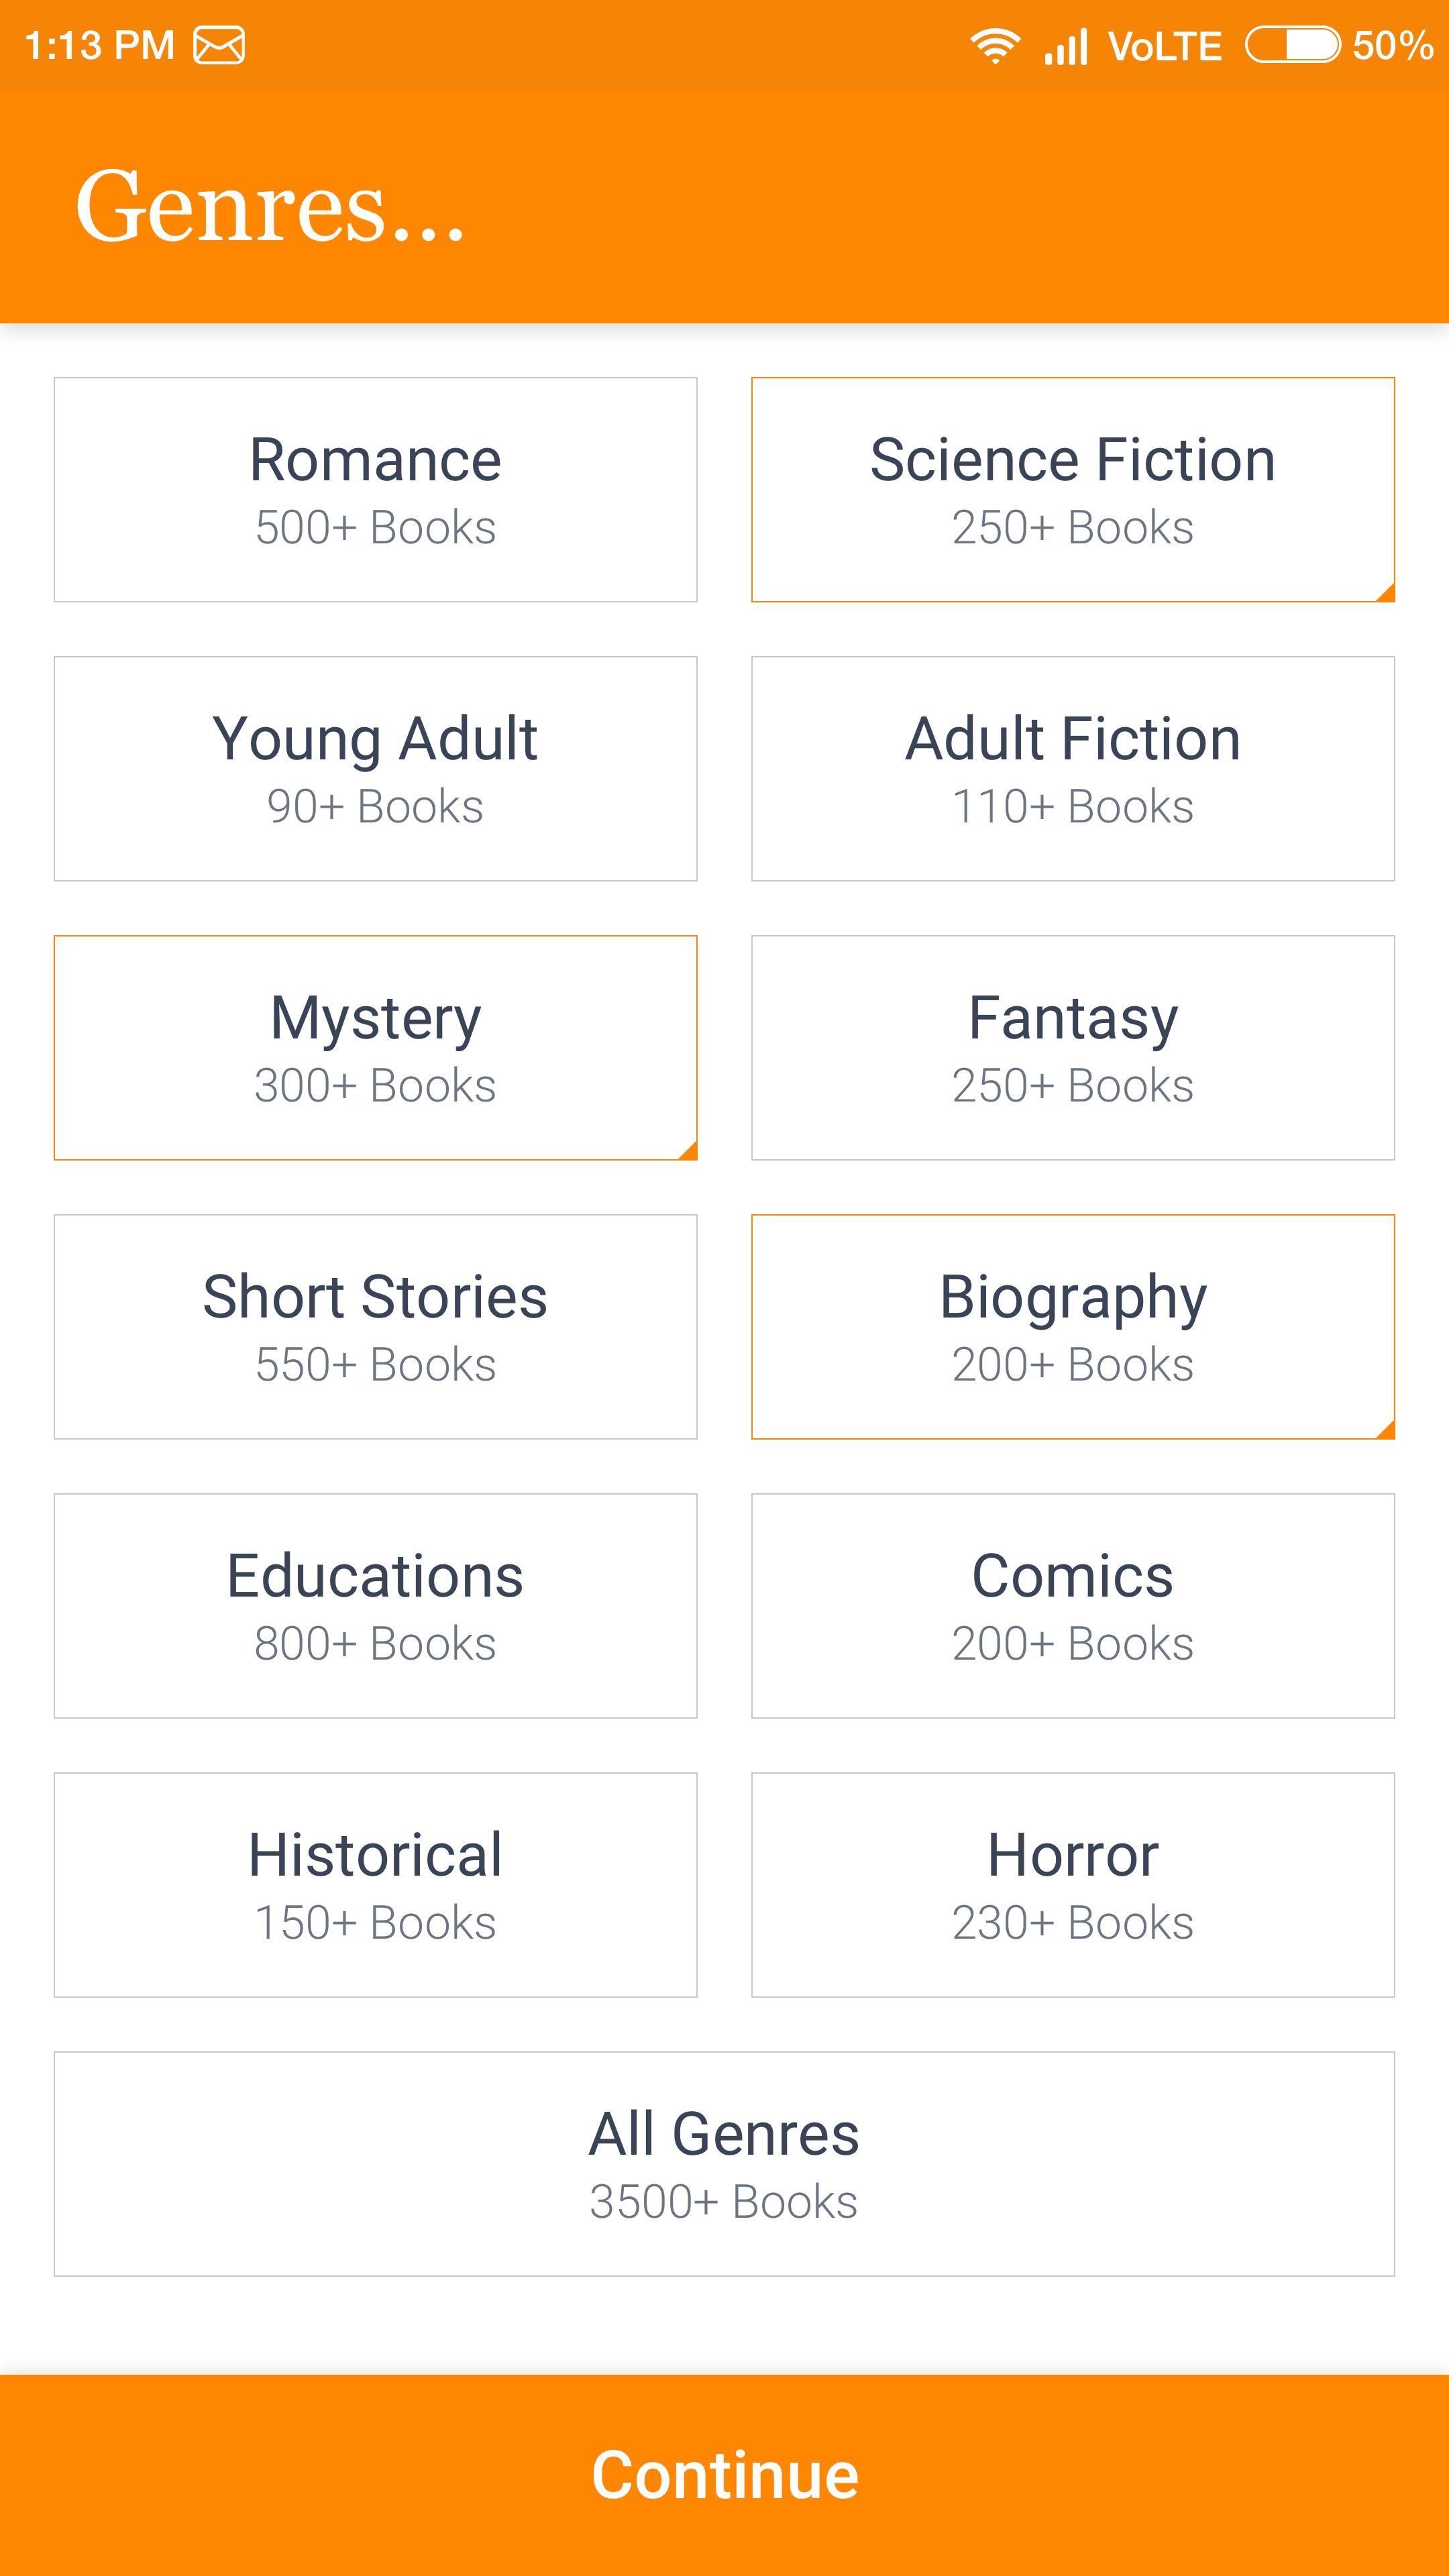The height and width of the screenshot is (2576, 1449).
Task: Tap the VoLTE status label
Action: click(x=1165, y=46)
